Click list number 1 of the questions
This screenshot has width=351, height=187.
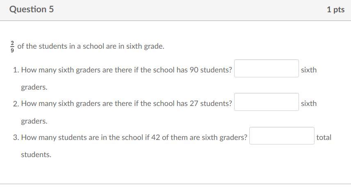click(16, 70)
